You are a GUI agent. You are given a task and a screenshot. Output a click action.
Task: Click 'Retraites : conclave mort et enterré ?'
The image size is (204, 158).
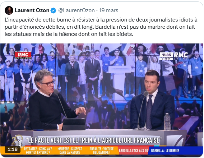38,150
